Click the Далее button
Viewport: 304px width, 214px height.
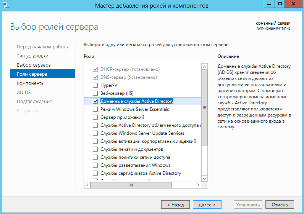click(x=207, y=204)
